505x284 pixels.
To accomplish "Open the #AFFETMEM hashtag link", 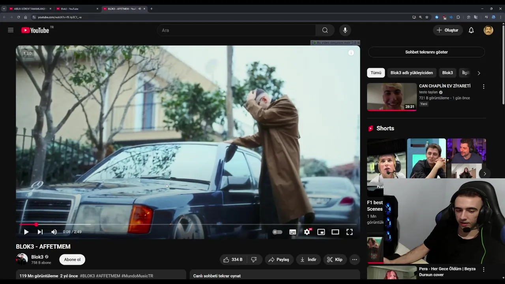I will [108, 276].
